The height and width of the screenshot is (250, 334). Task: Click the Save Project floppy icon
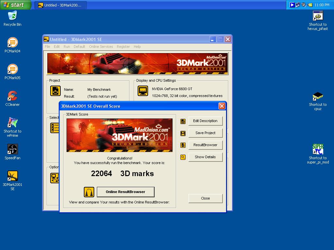point(183,133)
